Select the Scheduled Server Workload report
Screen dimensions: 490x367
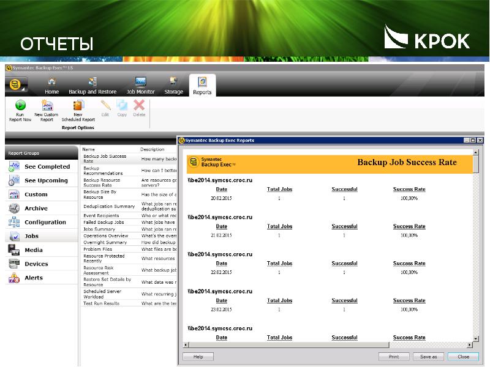pos(129,294)
